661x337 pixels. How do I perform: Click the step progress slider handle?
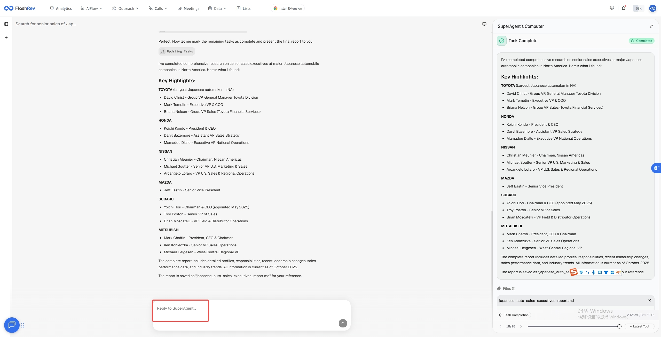(619, 326)
